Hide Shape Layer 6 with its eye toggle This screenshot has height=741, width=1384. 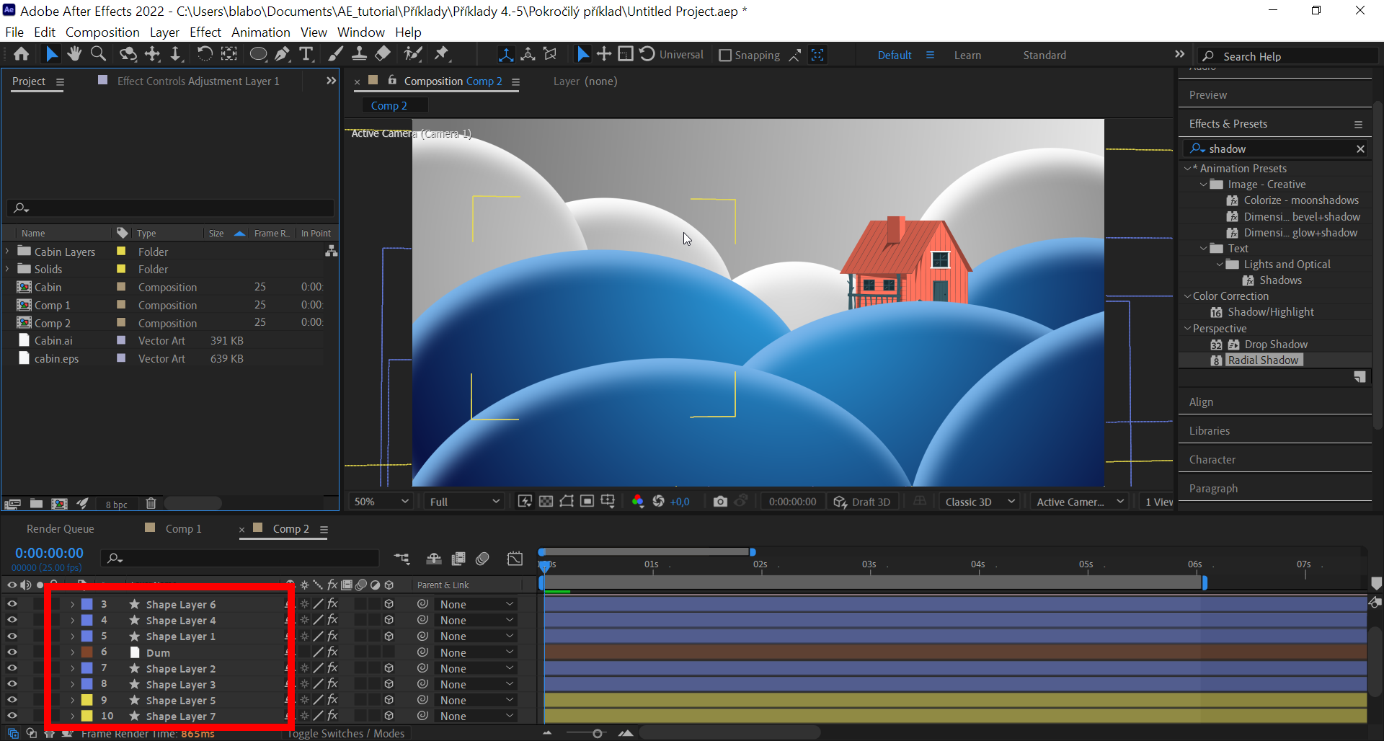coord(12,604)
